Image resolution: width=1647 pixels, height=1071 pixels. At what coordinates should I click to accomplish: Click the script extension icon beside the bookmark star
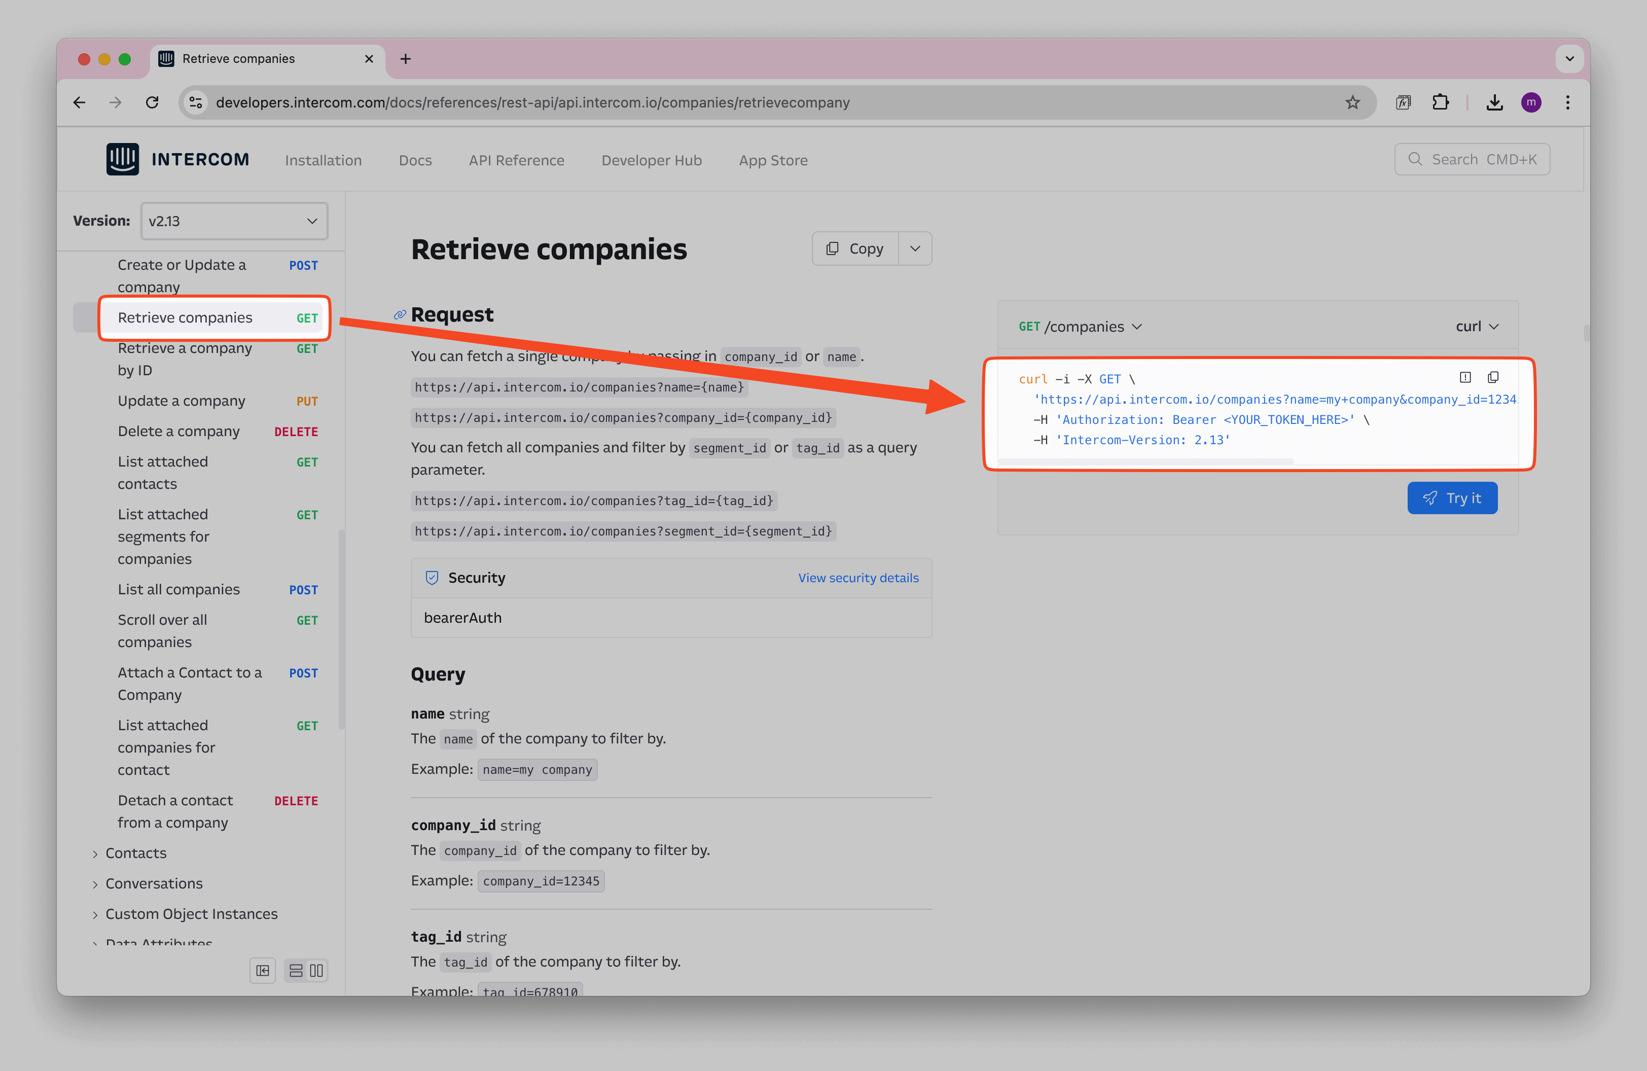(x=1404, y=102)
